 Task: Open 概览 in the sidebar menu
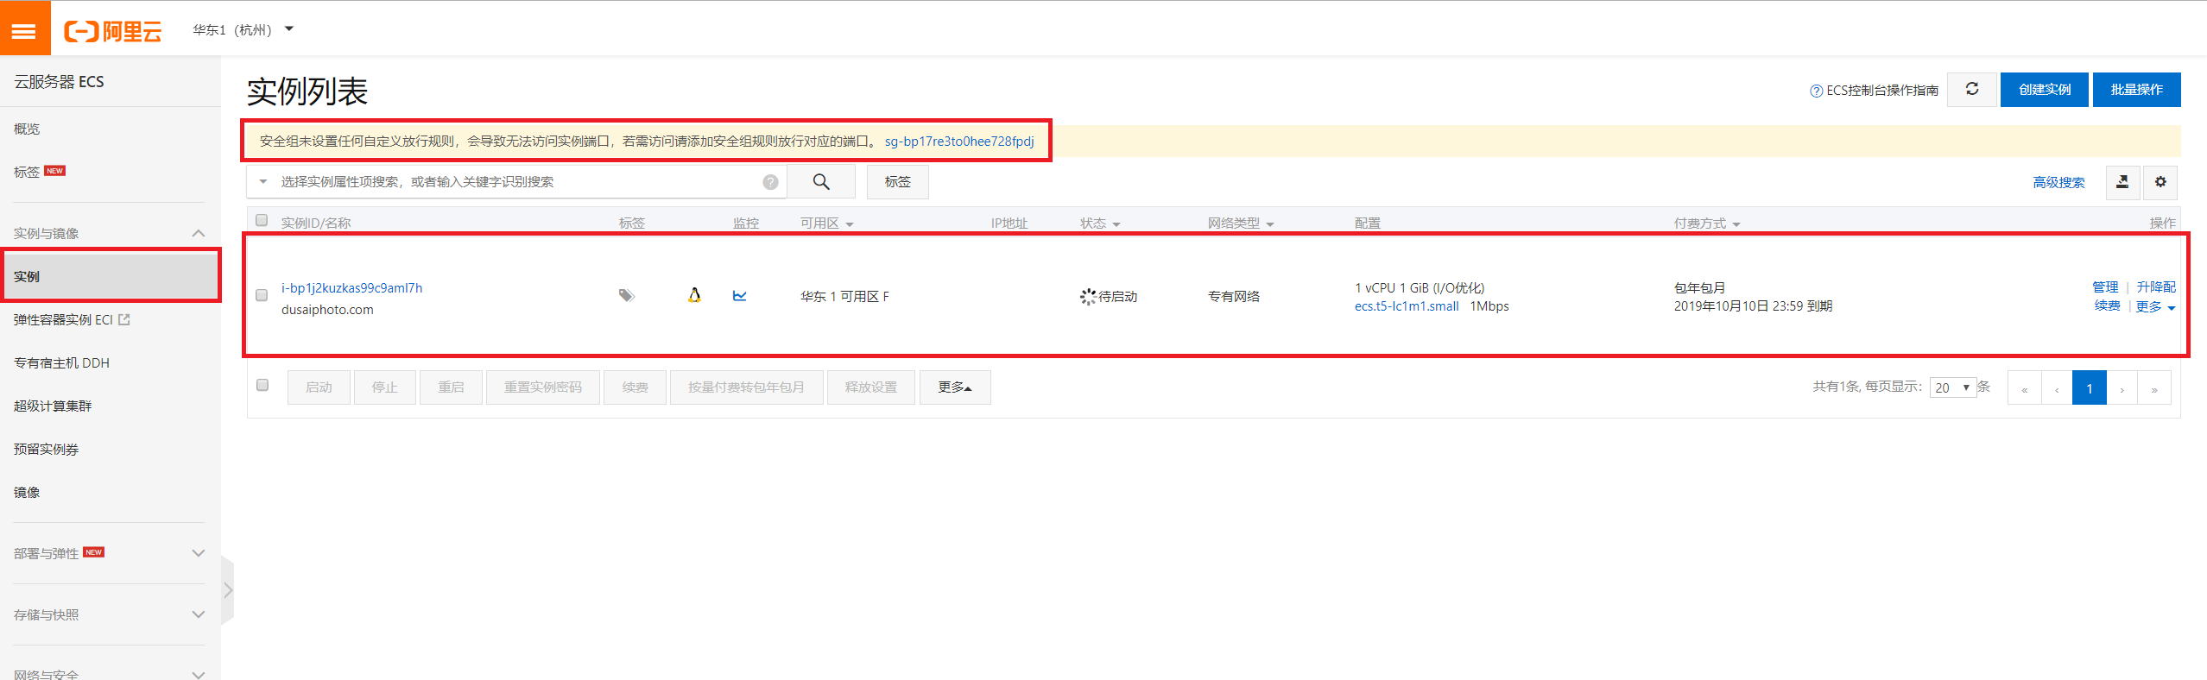pos(27,129)
